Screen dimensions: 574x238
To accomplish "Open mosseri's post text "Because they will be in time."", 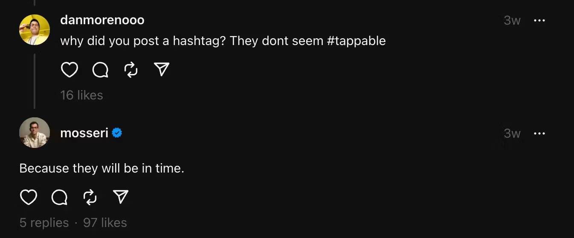I will [102, 168].
